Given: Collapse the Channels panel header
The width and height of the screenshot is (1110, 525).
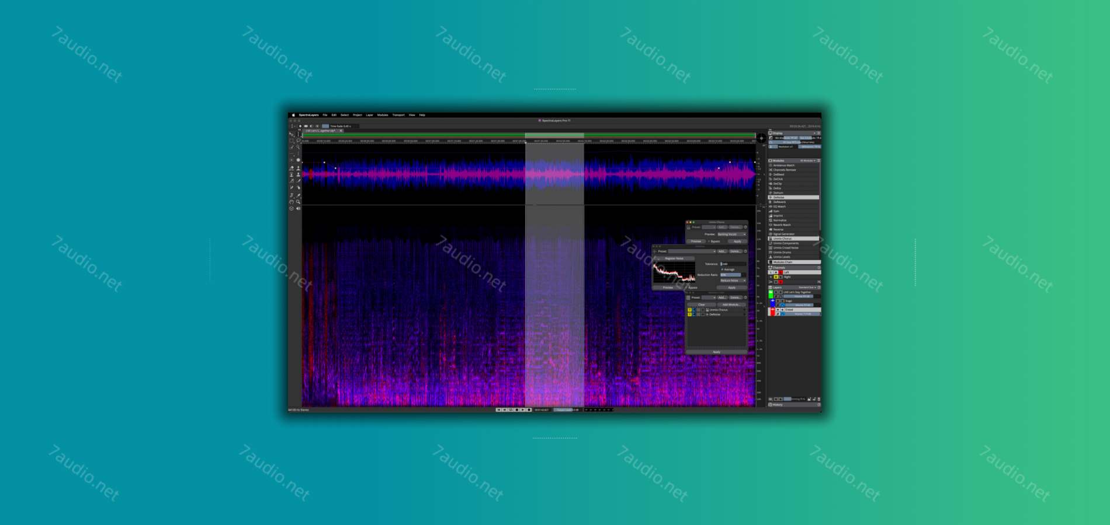Looking at the screenshot, I should [794, 268].
